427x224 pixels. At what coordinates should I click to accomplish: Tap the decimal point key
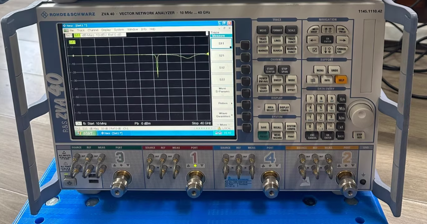(320, 127)
